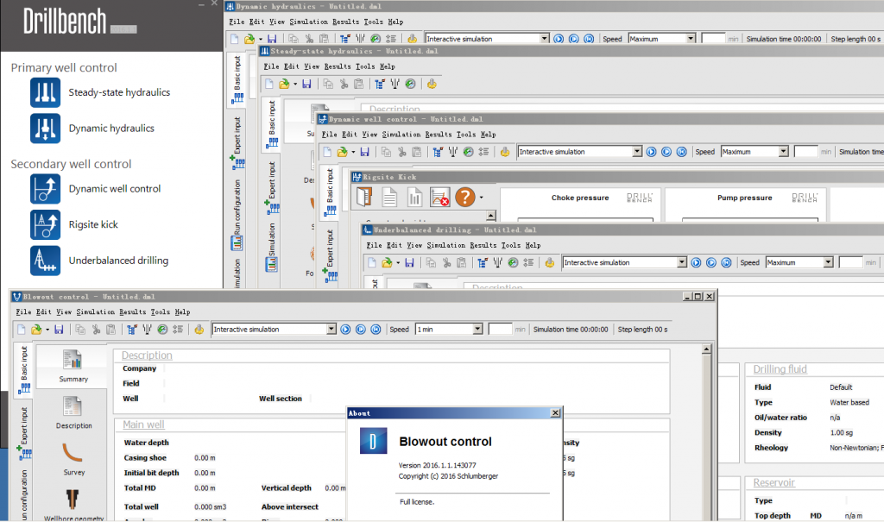884x522 pixels.
Task: Click the Open folder icon in Blowout control
Action: tap(36, 330)
